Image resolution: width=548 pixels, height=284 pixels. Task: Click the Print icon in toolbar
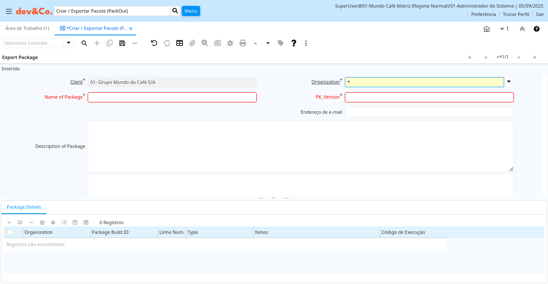tap(243, 43)
